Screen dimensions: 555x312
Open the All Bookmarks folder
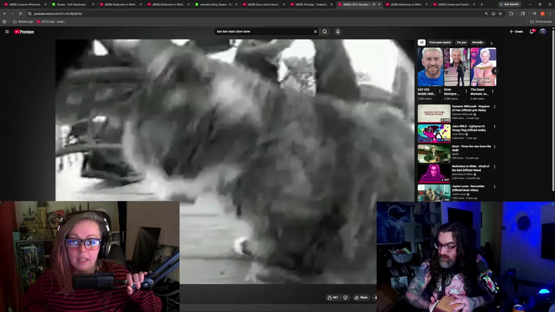(x=541, y=22)
